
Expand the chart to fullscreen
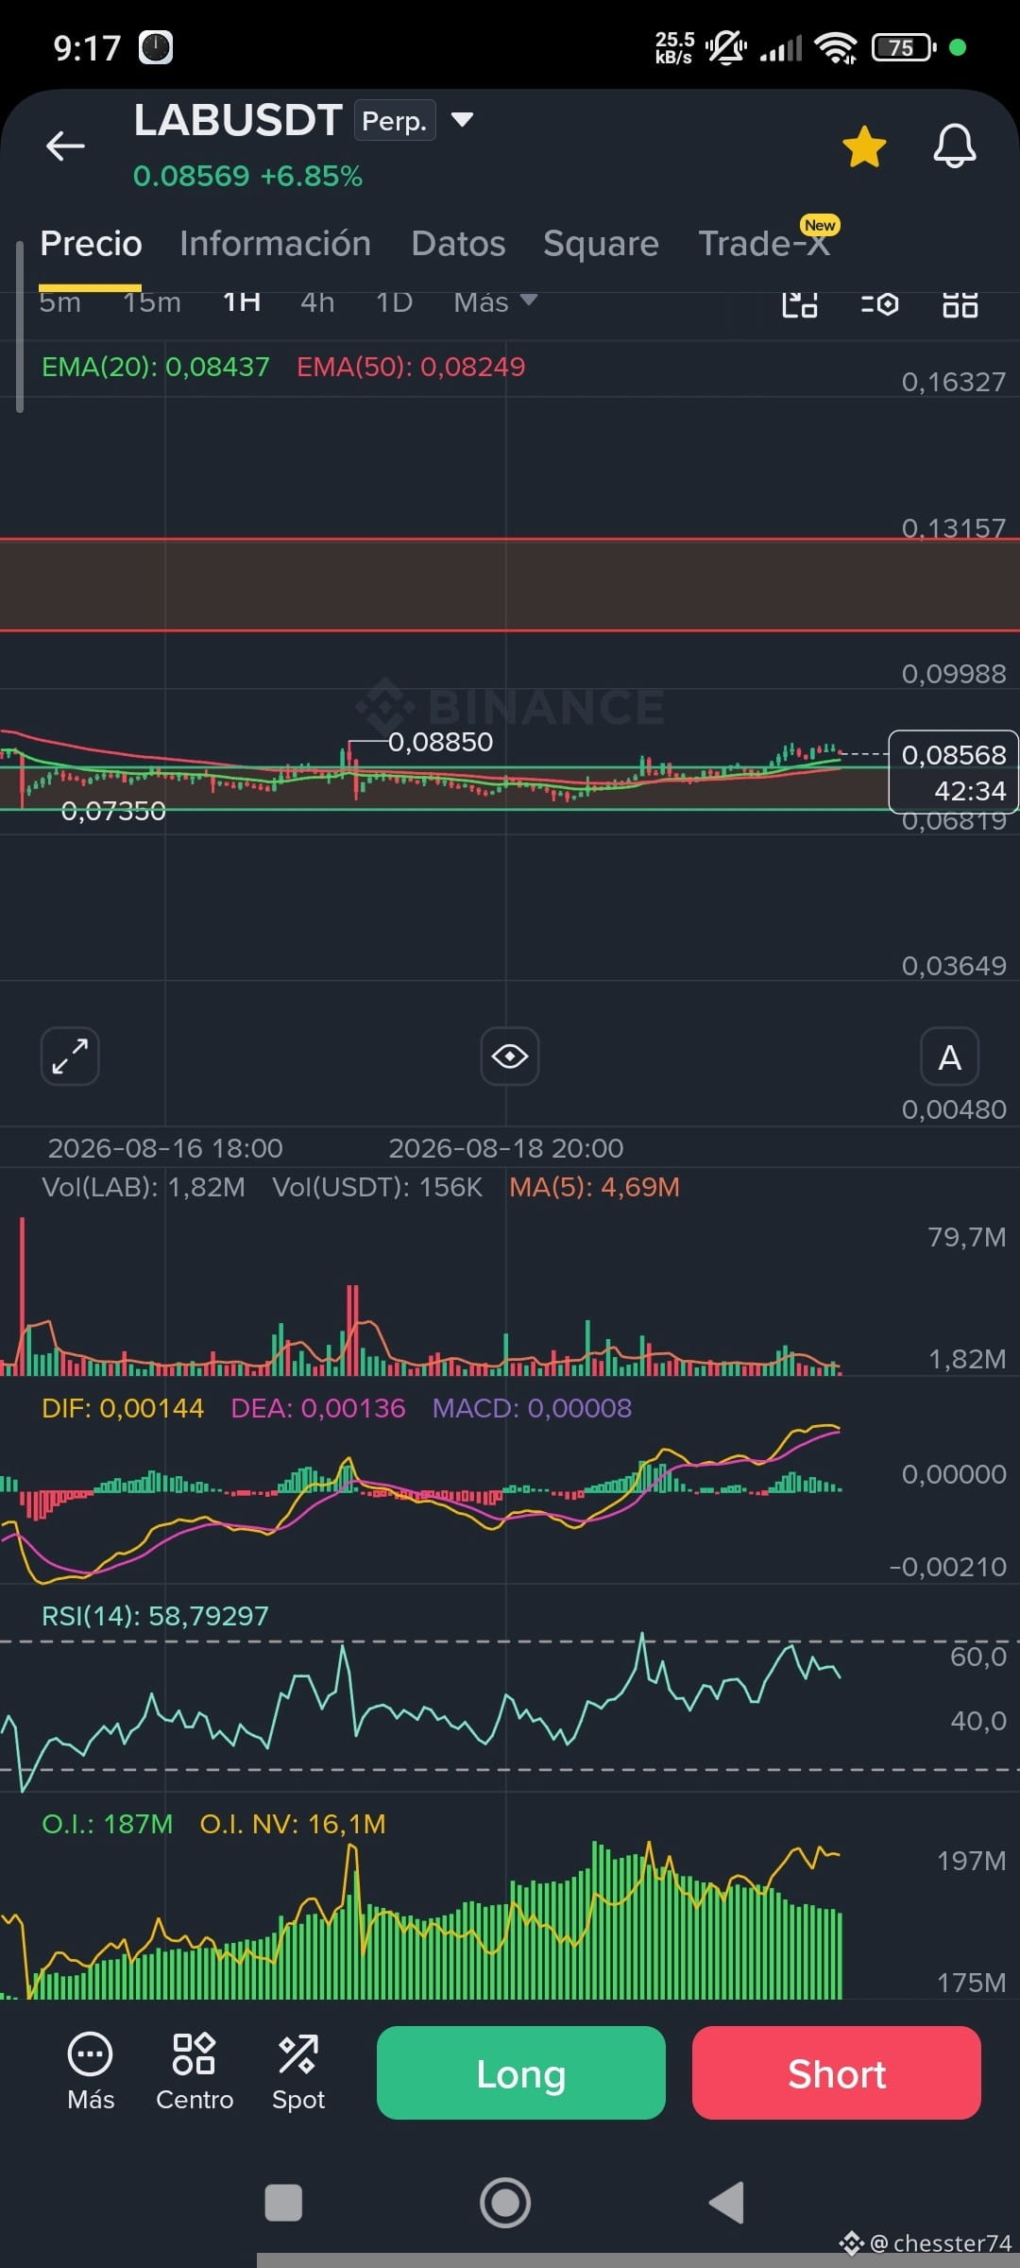point(70,1057)
